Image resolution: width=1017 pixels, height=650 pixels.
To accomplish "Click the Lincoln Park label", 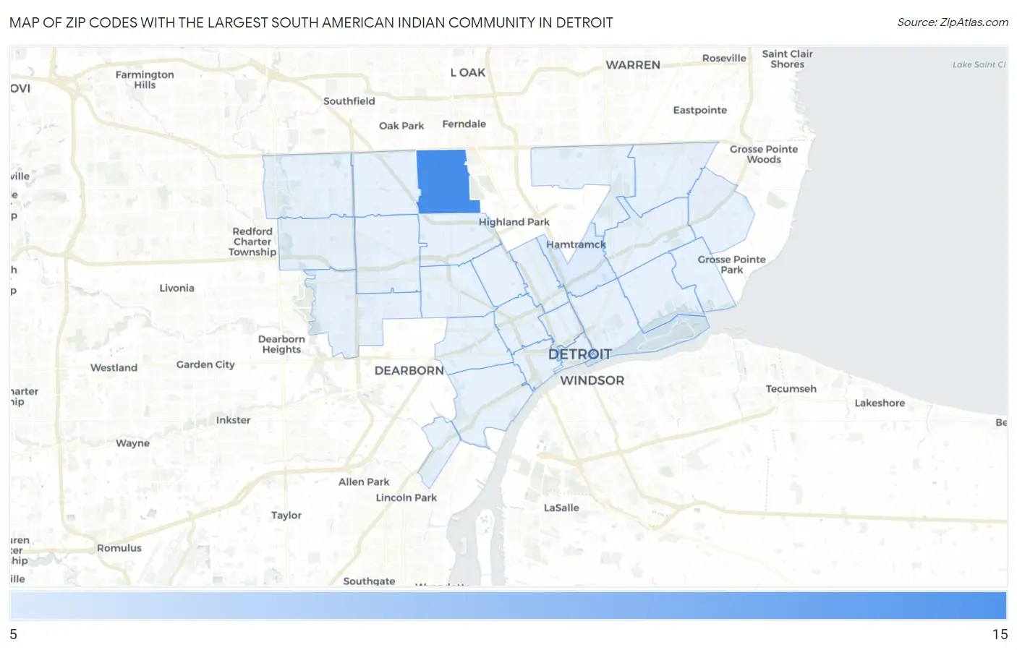I will [406, 497].
